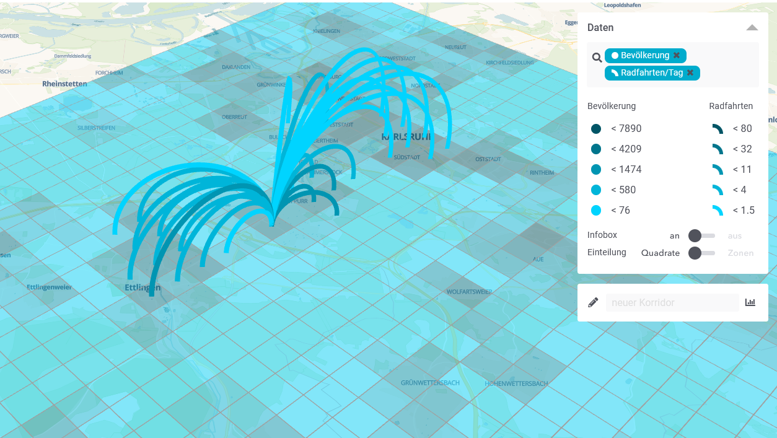Toggle Einteilung between Quadrate and Zonen
777x438 pixels.
point(701,253)
